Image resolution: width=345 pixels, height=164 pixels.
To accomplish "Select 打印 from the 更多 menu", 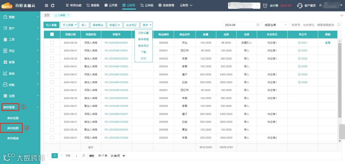I will [143, 59].
